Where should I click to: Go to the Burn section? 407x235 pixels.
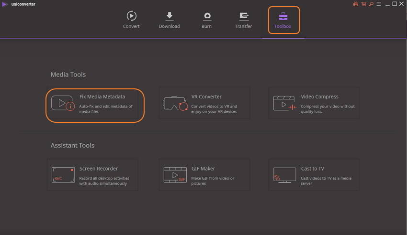coord(207,20)
